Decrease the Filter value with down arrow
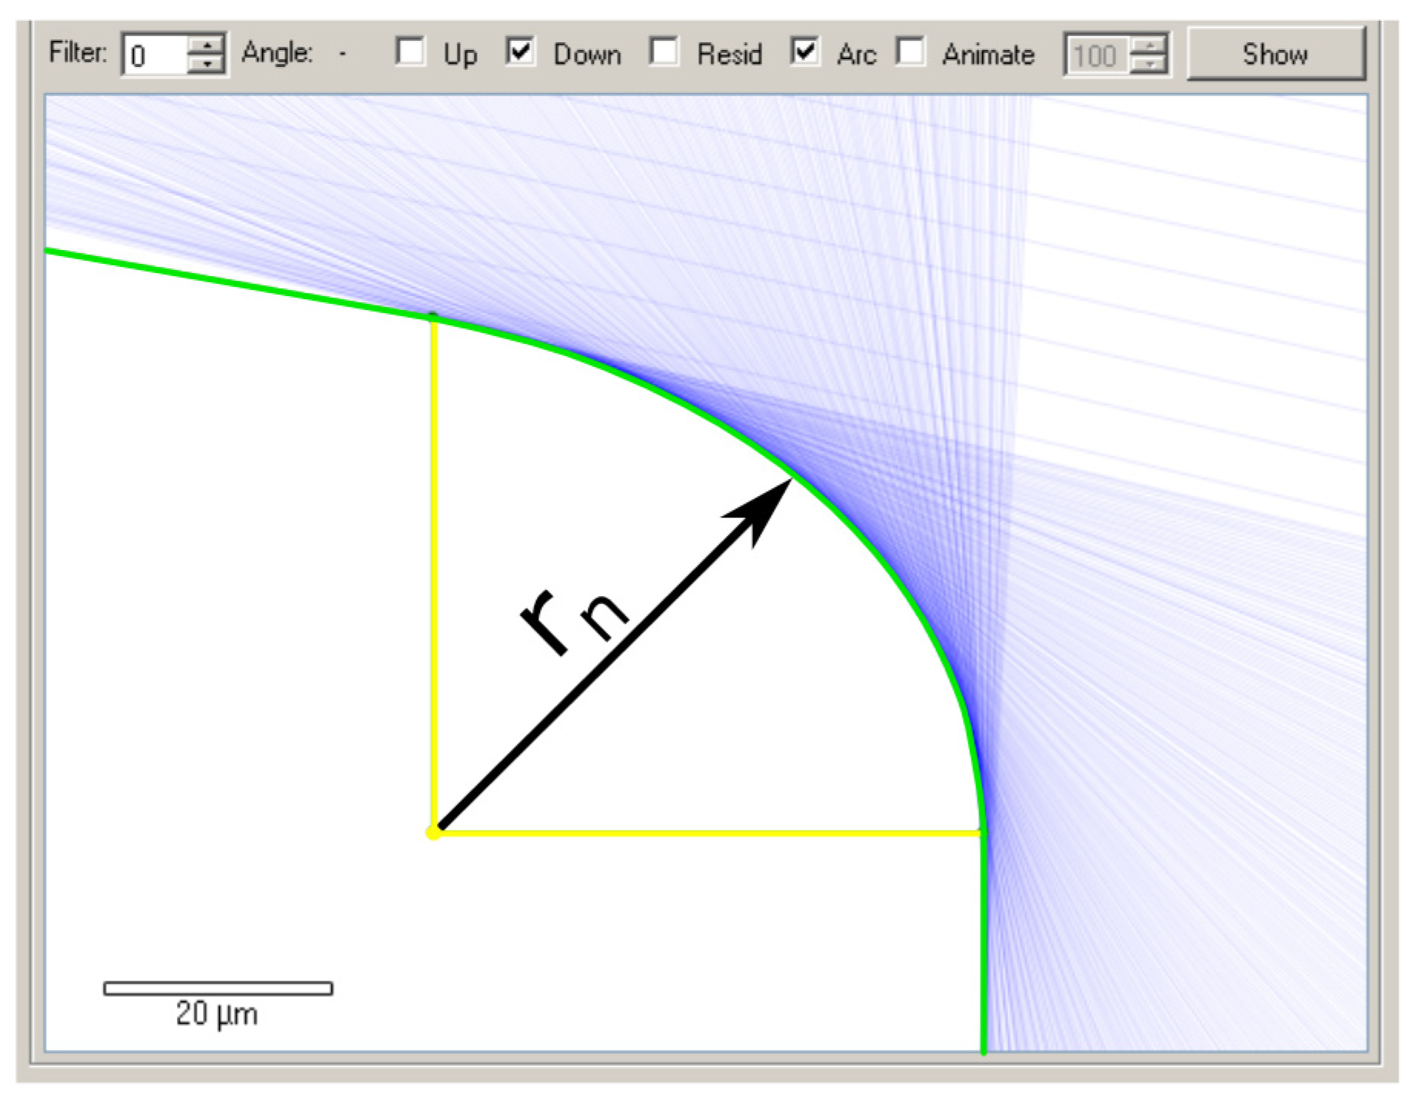The width and height of the screenshot is (1413, 1102). [206, 64]
